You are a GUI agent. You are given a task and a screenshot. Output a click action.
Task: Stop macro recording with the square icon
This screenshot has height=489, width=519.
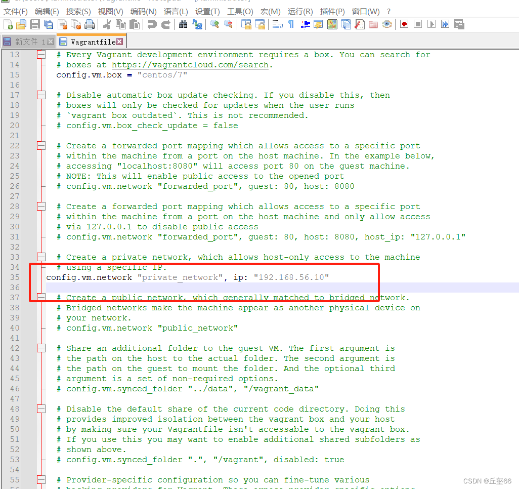[x=418, y=24]
